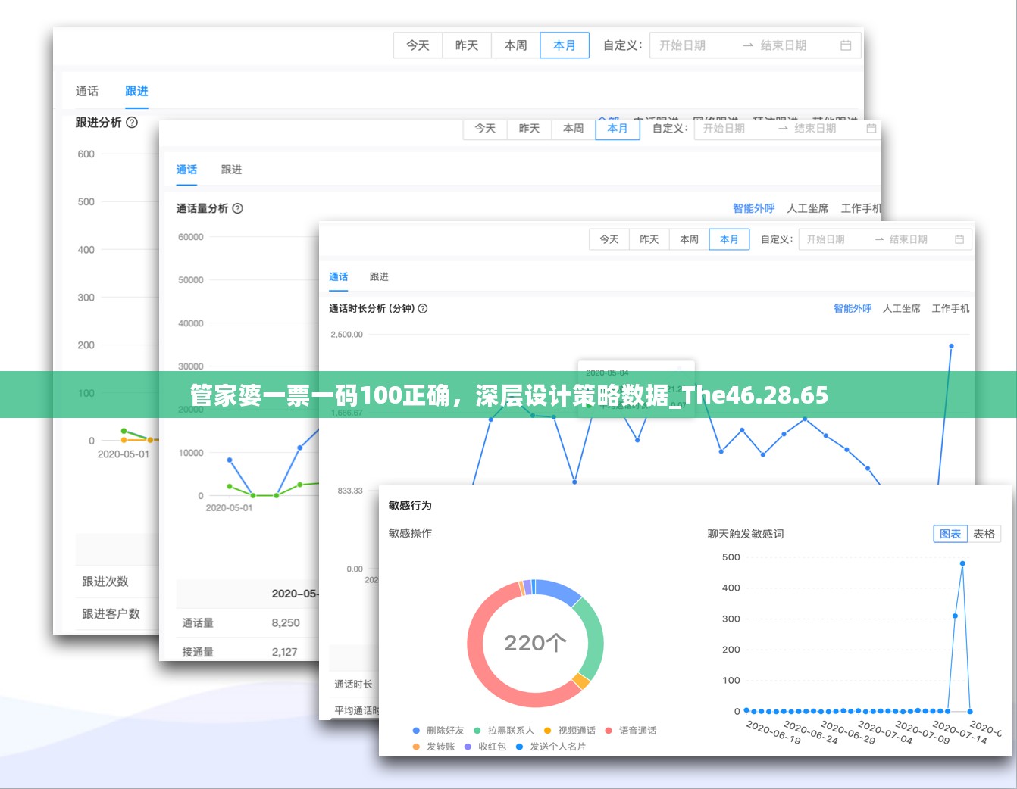Click 敏感行为 panel heading
The image size is (1017, 789).
pos(410,505)
